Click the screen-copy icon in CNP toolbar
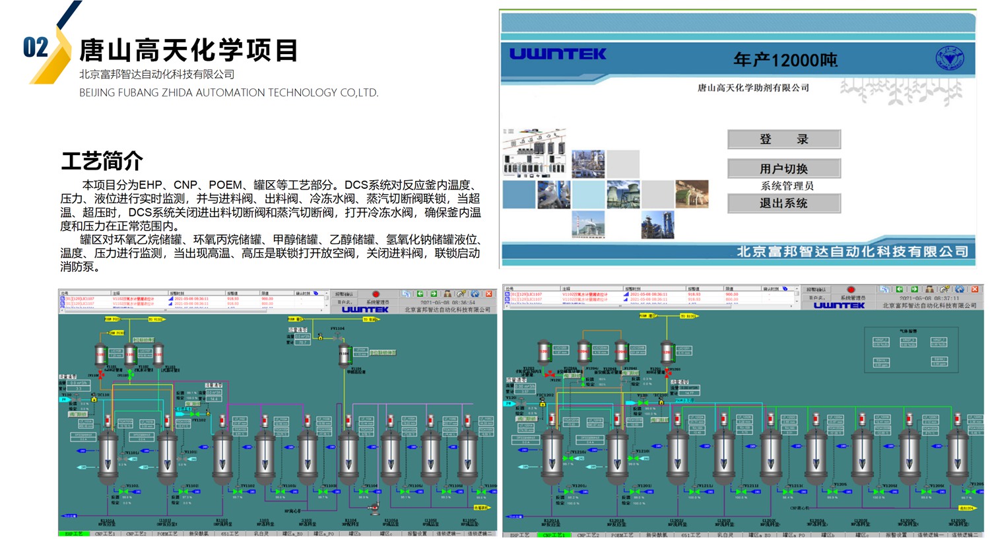Image resolution: width=990 pixels, height=557 pixels. click(884, 289)
